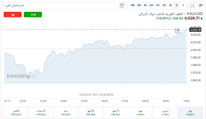
Task: Choose the 5H timeframe
Action: tap(151, 5)
